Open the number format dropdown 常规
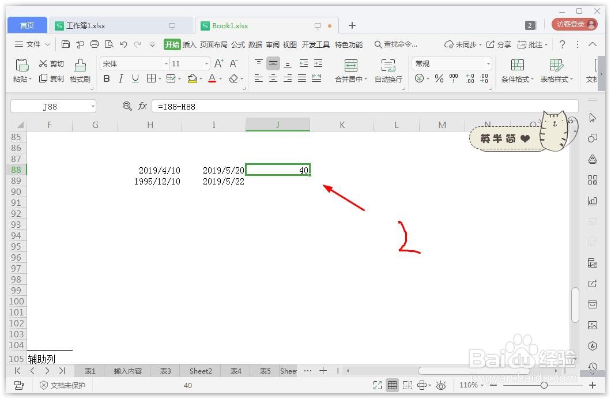This screenshot has height=399, width=611. tap(488, 63)
